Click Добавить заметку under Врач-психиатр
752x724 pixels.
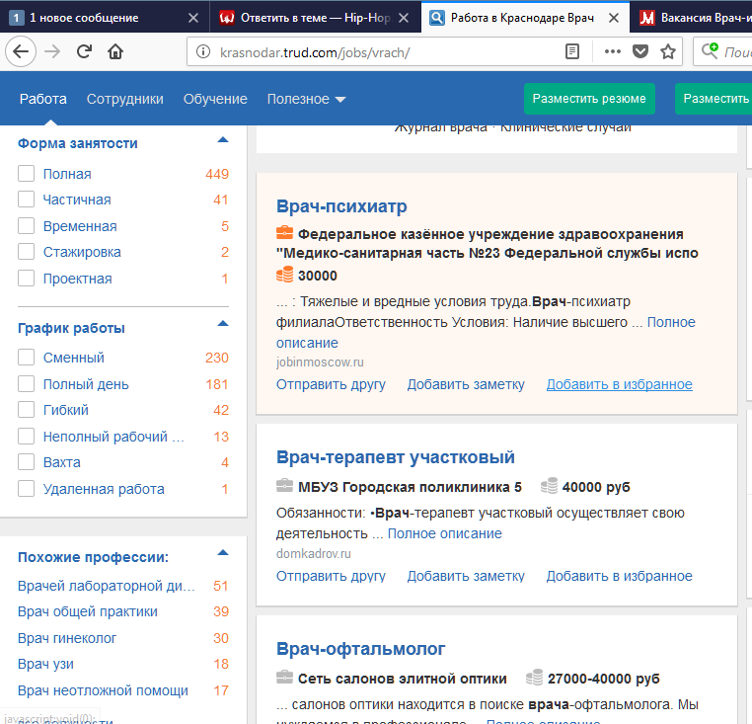pos(466,384)
